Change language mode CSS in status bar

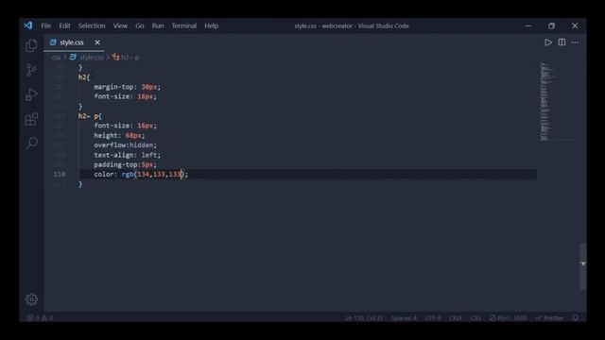click(475, 318)
